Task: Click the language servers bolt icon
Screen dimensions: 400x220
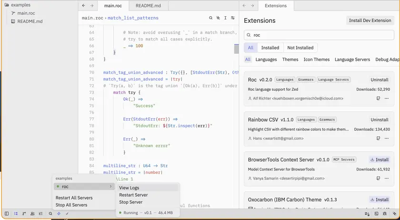Action: click(x=59, y=214)
